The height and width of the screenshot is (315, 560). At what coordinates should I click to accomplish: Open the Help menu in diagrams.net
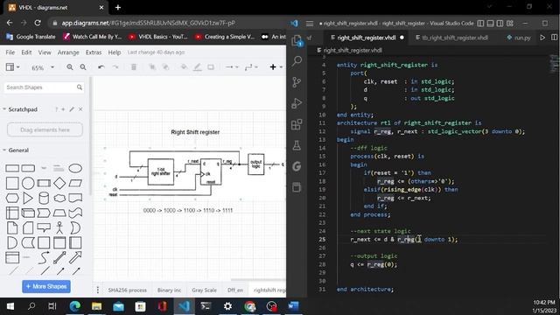[115, 52]
